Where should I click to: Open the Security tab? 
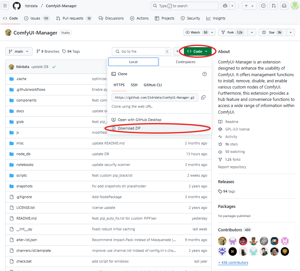tap(190, 18)
